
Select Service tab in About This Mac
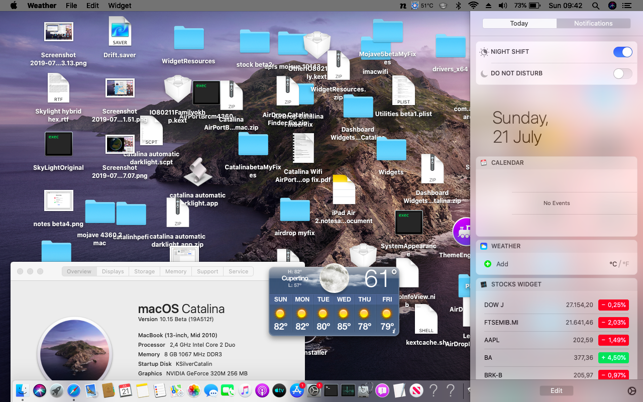[x=238, y=271]
